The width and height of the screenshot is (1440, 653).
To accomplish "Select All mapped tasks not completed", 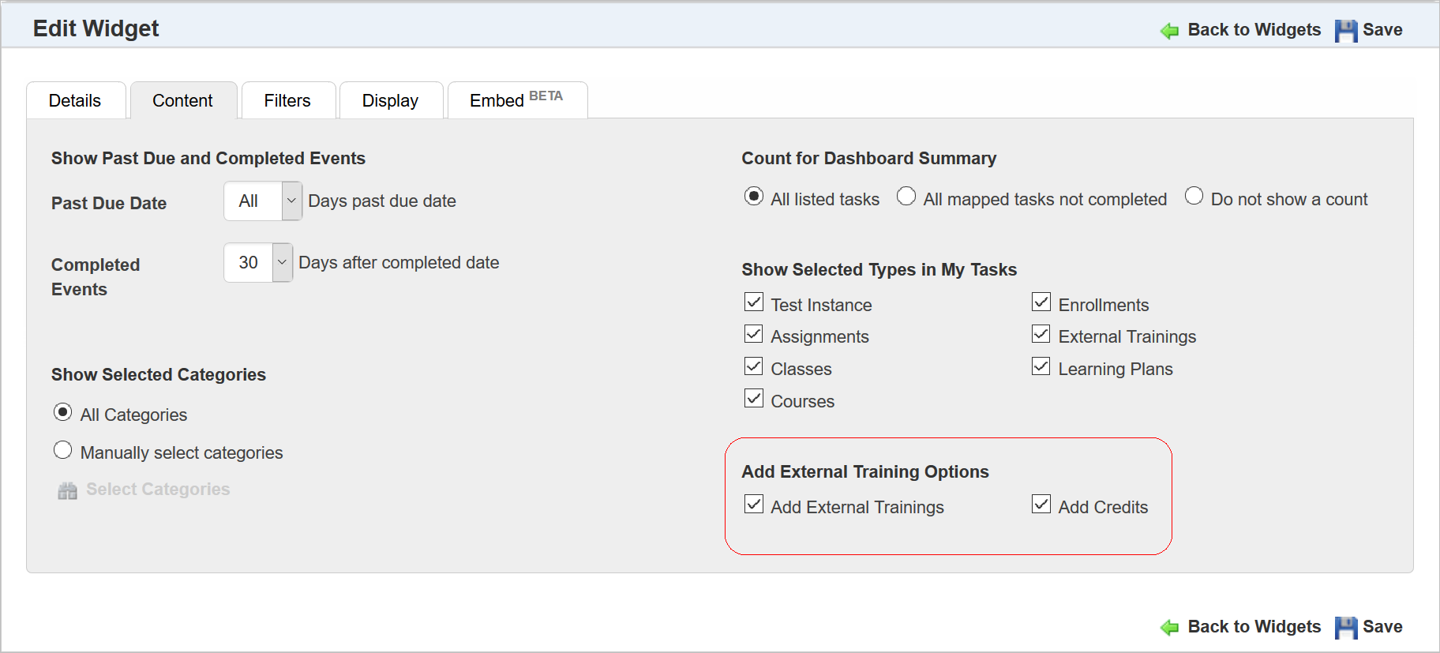I will (906, 196).
